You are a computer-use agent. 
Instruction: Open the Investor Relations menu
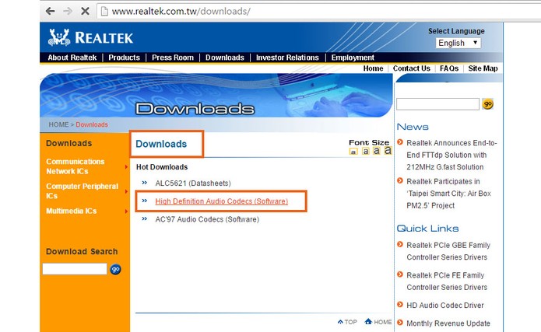287,58
